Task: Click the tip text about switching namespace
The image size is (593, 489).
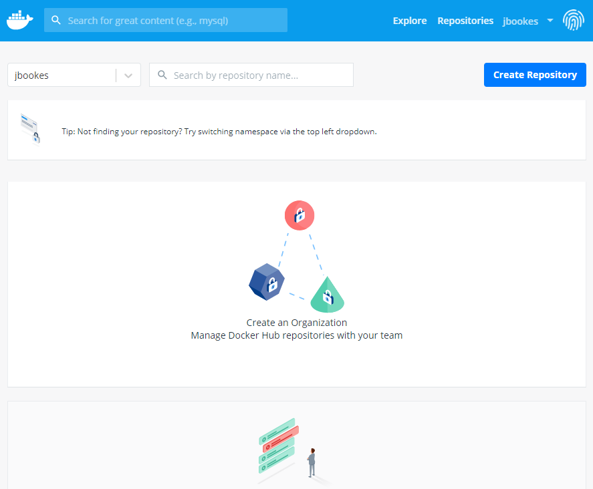Action: 219,132
